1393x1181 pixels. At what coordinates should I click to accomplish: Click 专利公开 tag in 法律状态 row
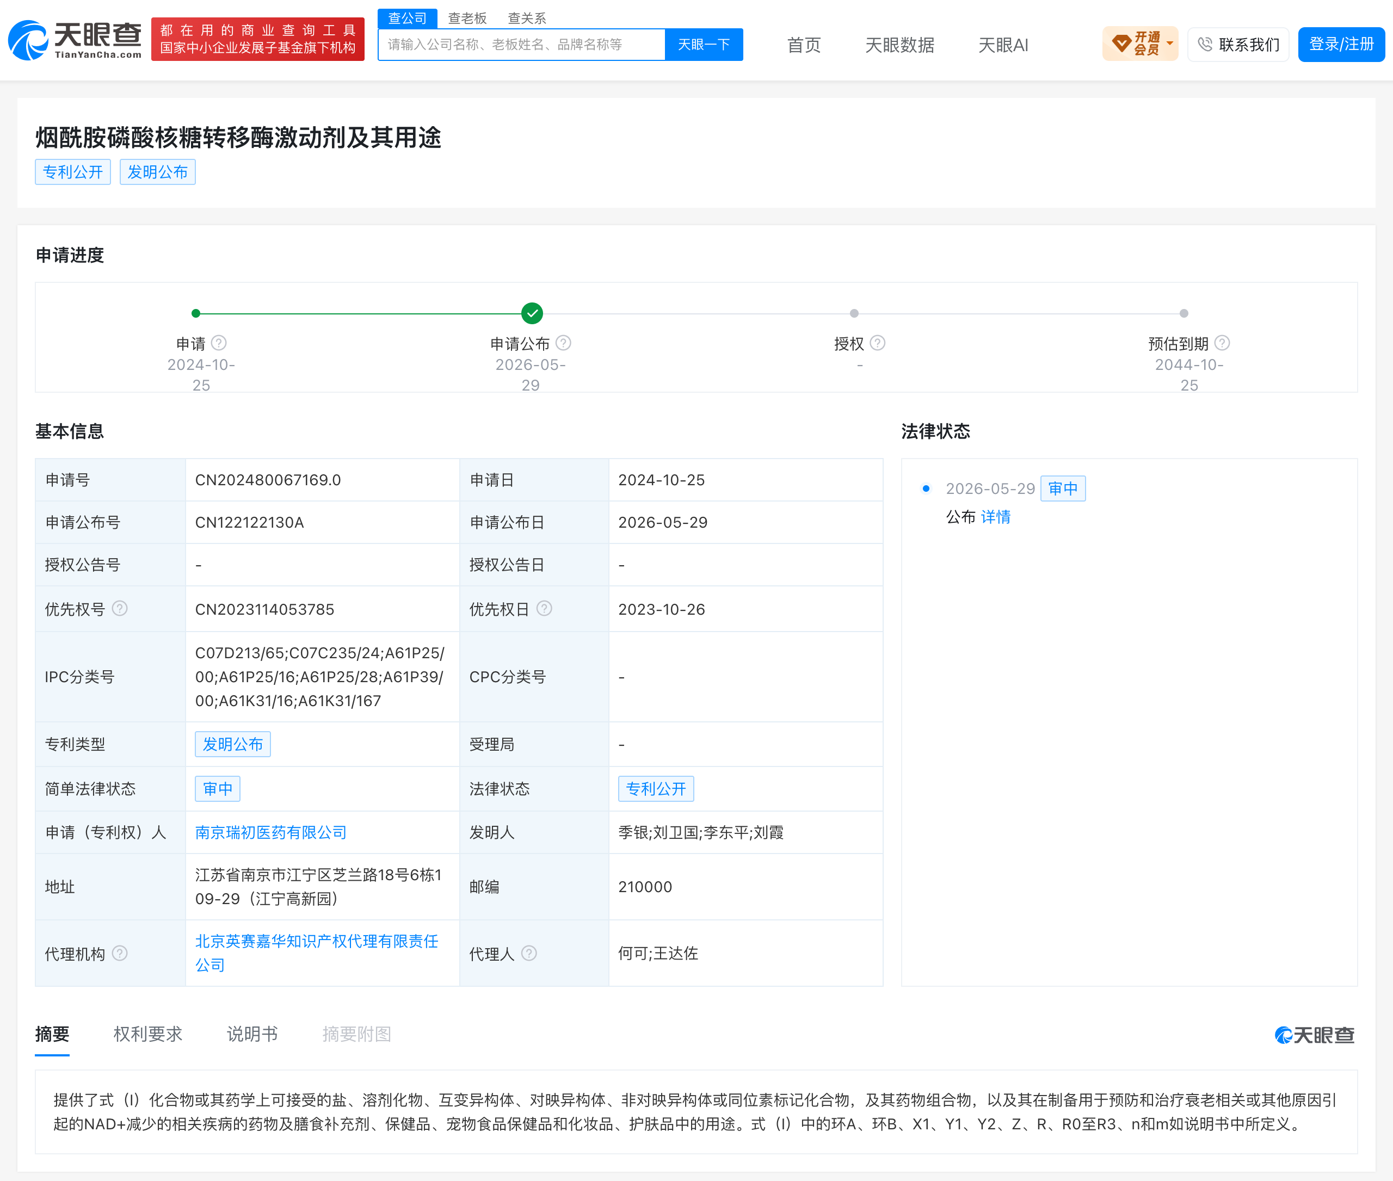pos(656,789)
